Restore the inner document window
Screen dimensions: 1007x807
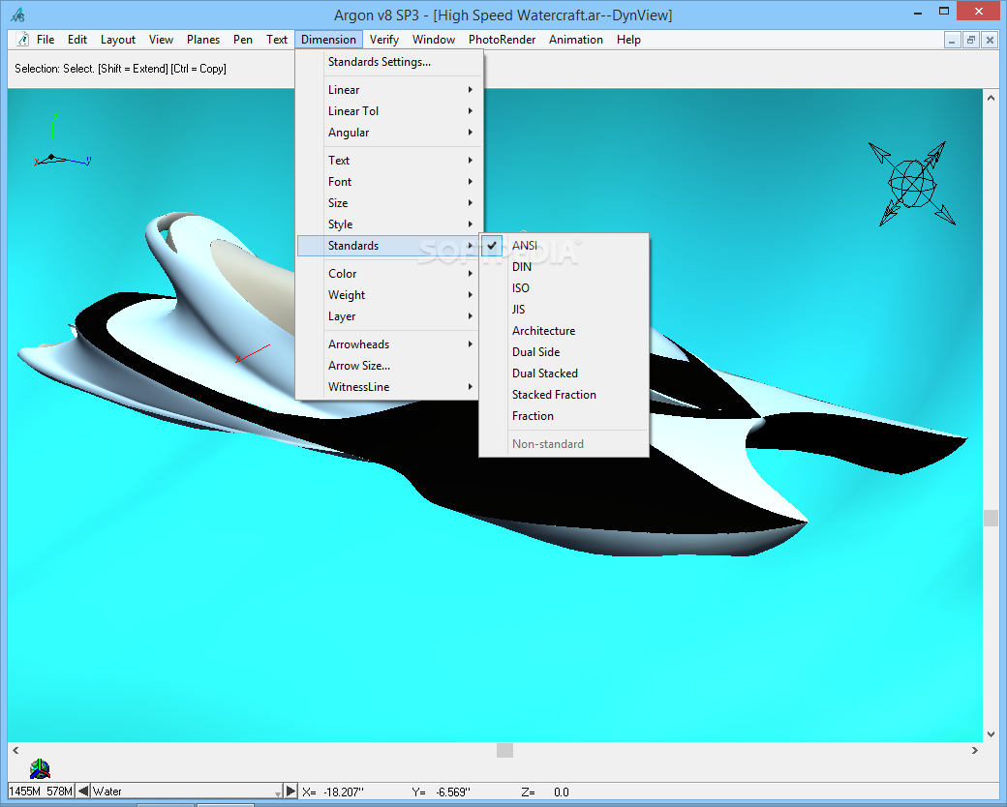(x=971, y=40)
